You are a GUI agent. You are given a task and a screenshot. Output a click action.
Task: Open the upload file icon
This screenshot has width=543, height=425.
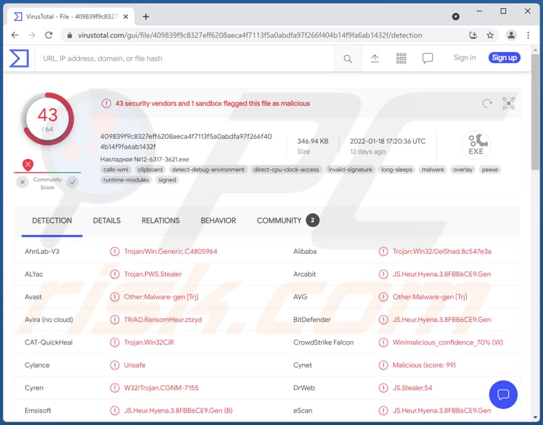point(375,58)
